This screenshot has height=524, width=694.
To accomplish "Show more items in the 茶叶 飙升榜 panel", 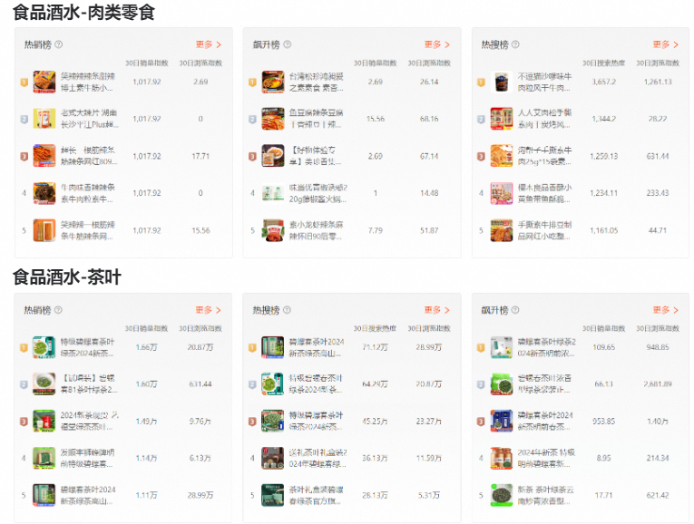I will [x=665, y=310].
